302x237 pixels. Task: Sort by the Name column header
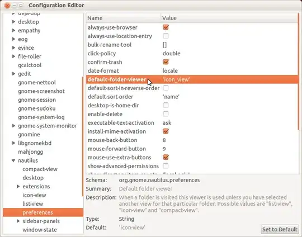123,18
